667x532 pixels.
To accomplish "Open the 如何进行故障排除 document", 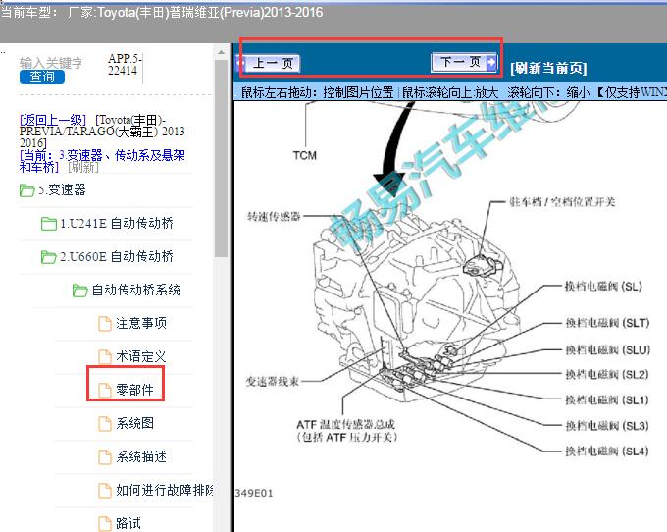I will 164,491.
